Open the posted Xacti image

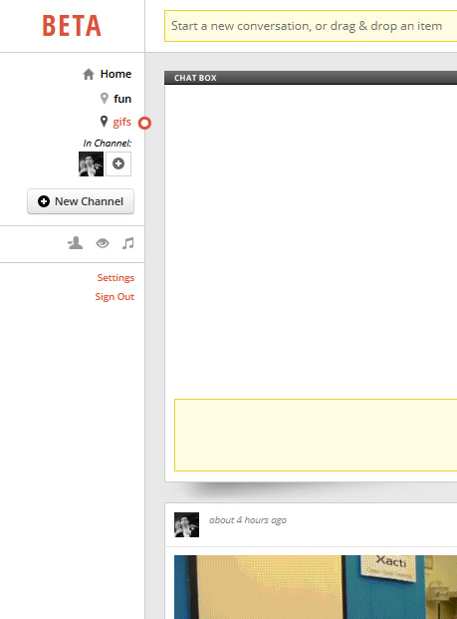point(316,587)
